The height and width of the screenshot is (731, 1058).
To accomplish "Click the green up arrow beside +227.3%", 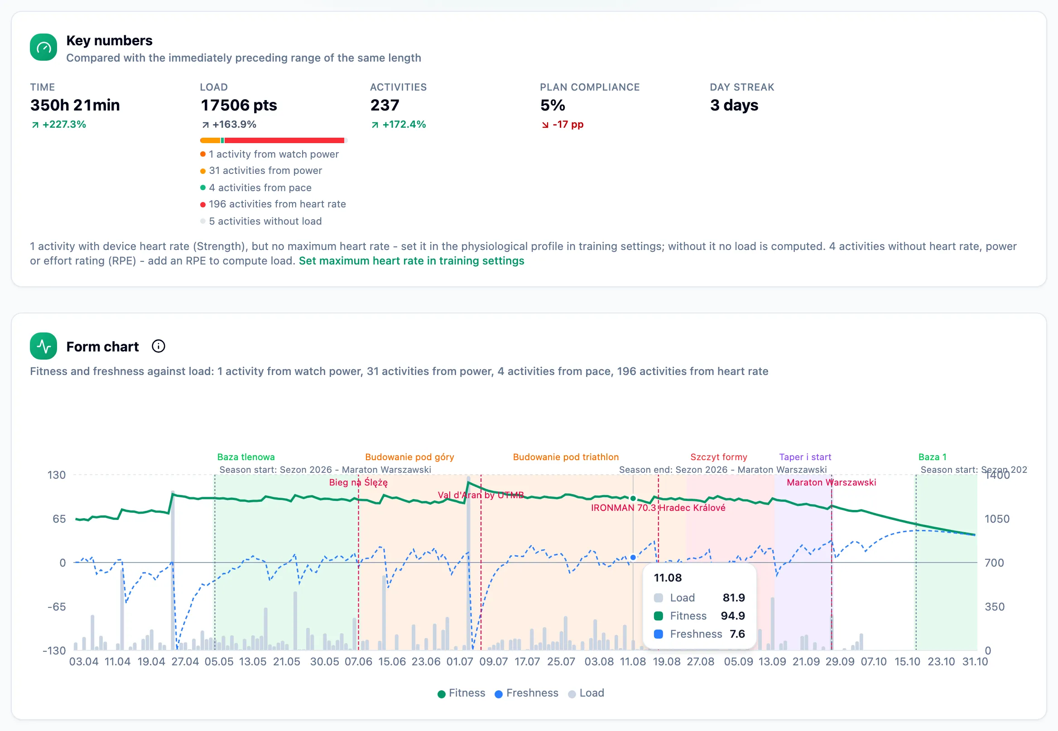I will pyautogui.click(x=35, y=125).
